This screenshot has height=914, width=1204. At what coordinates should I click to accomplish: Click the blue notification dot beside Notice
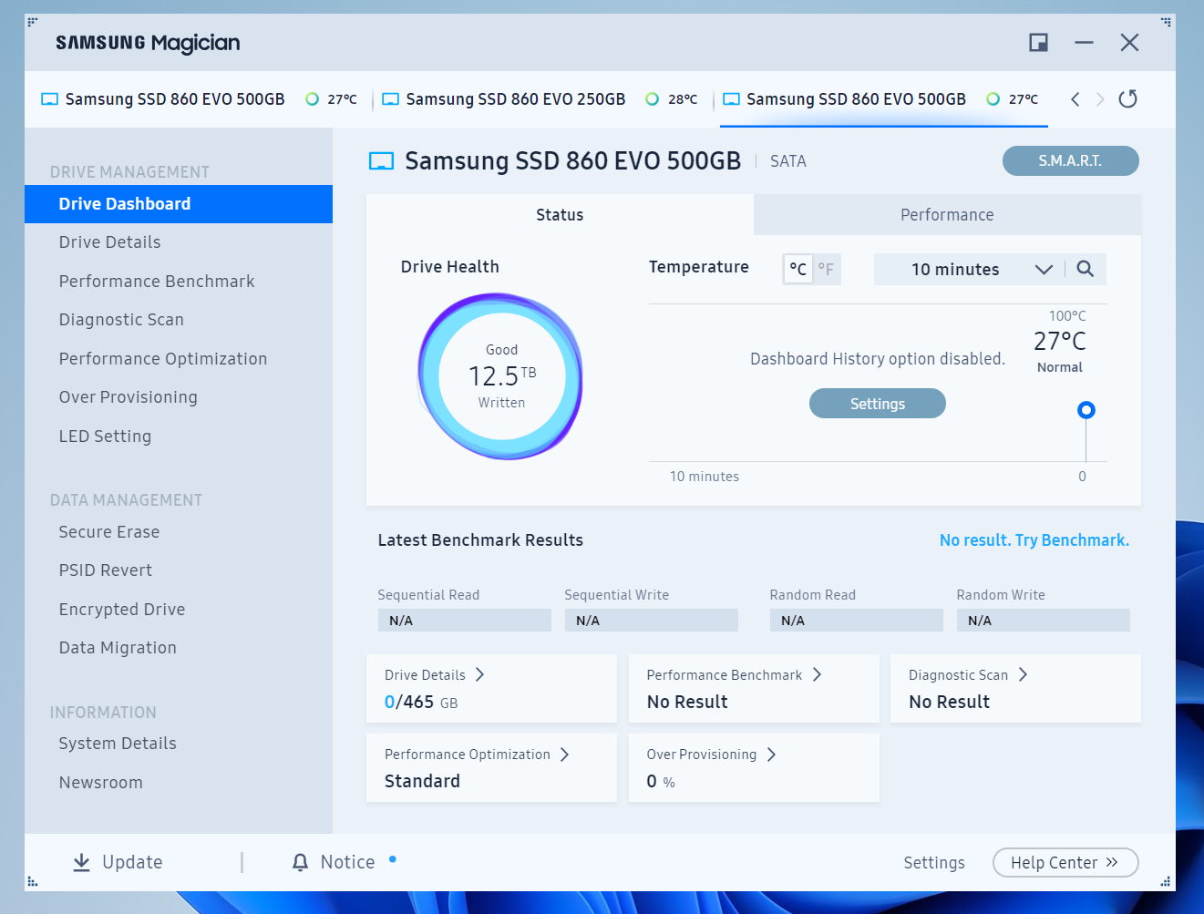[393, 858]
